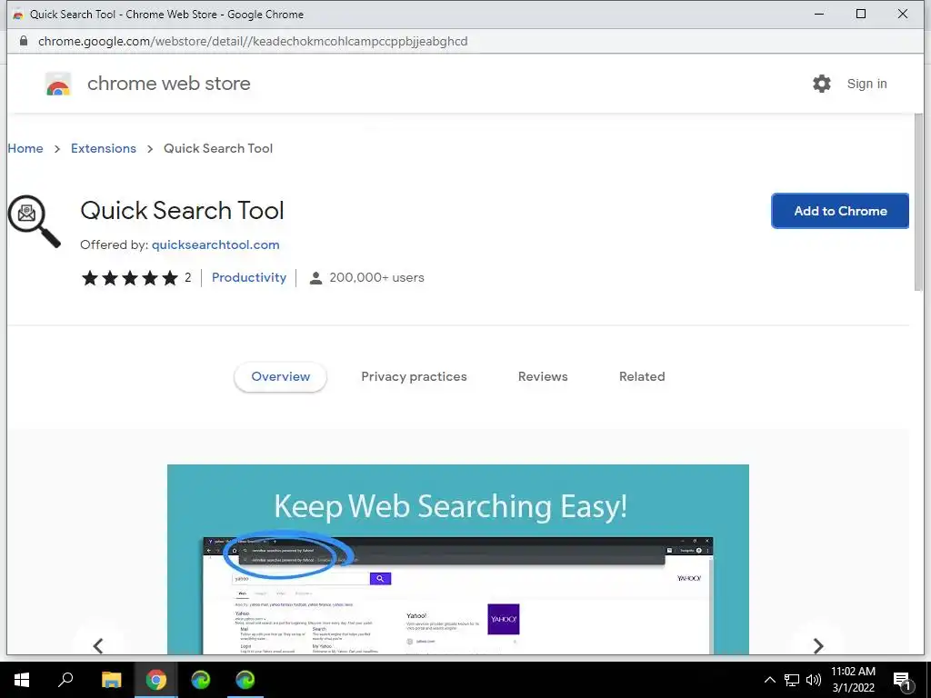The height and width of the screenshot is (698, 931).
Task: Click the Keep Web Searching Easy screenshot
Action: point(458,559)
